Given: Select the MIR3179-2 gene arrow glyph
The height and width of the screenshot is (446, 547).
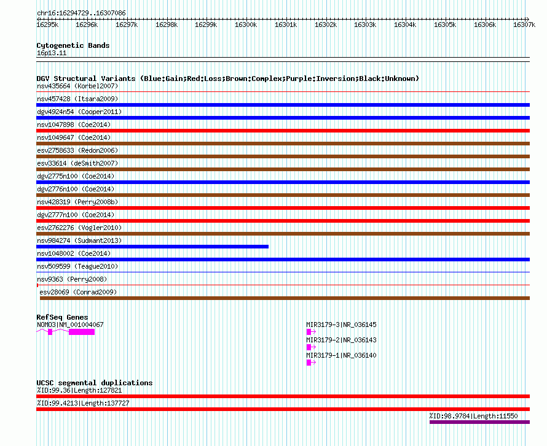Looking at the screenshot, I should point(311,347).
